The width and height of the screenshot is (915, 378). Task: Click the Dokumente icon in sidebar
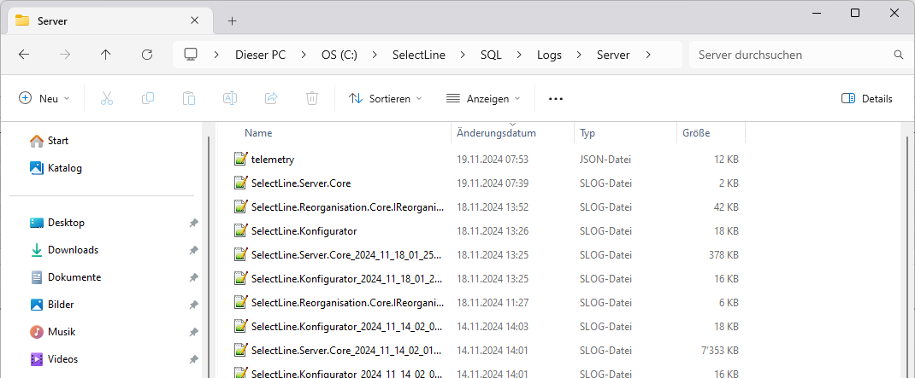pos(37,277)
